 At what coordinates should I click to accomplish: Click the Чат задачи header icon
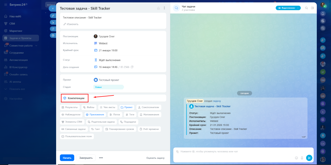[177, 8]
